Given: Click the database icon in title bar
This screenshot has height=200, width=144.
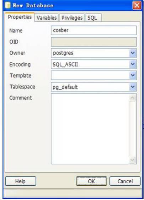Looking at the screenshot, I should point(7,5).
